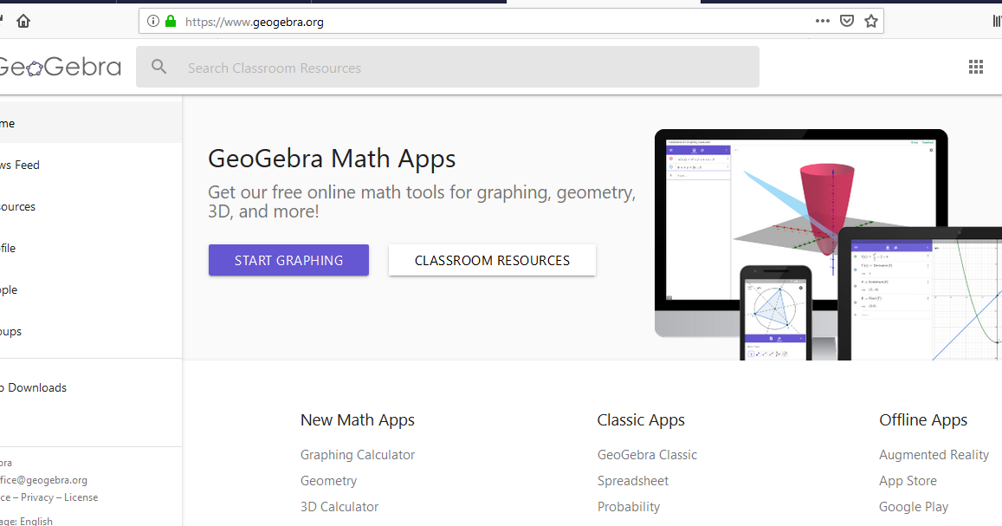Open the Firefox library icon

tap(996, 21)
